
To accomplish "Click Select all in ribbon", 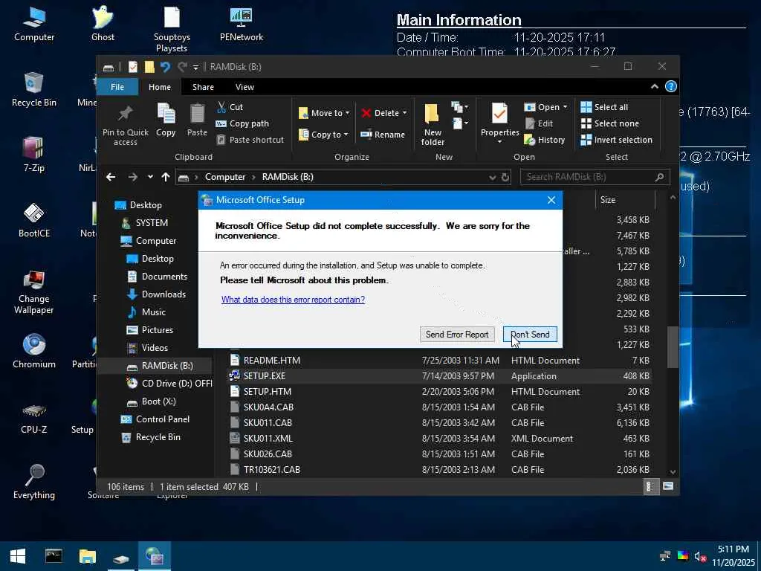I will (x=604, y=107).
